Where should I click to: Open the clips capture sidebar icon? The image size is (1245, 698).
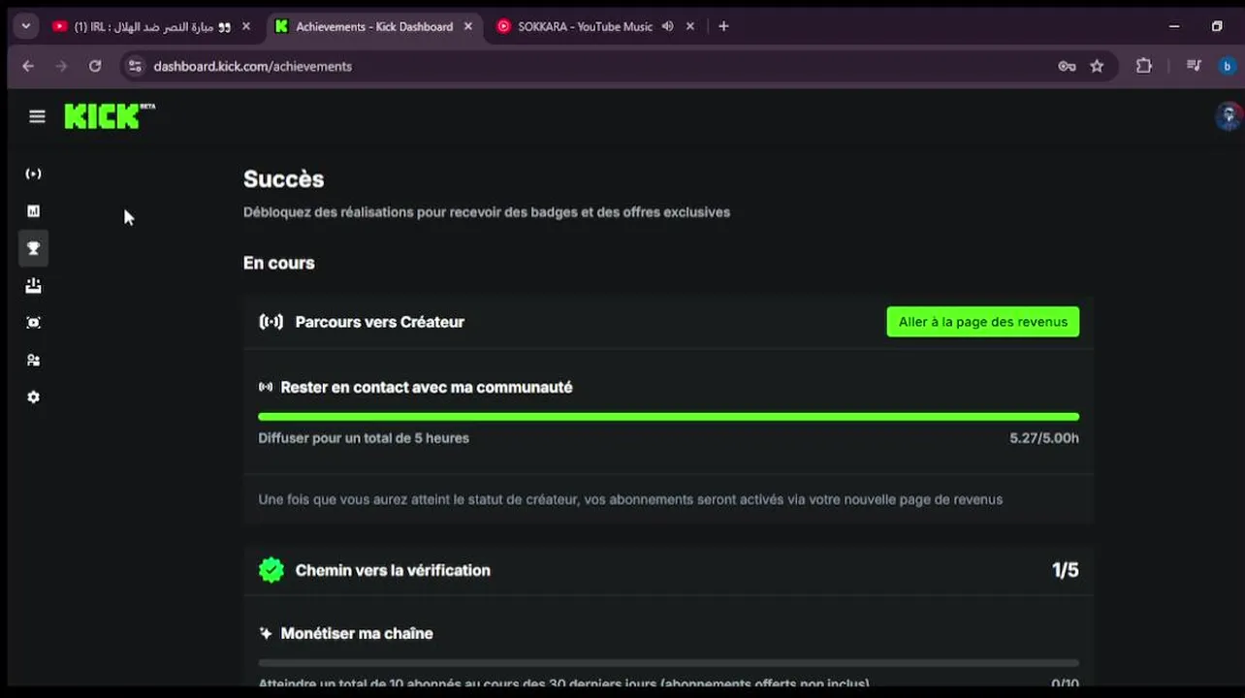tap(33, 323)
